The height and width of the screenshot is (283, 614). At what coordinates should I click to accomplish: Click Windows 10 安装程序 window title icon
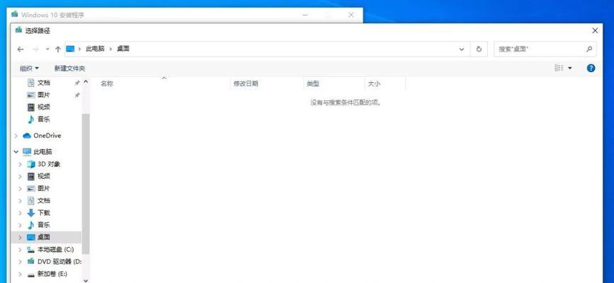[14, 14]
